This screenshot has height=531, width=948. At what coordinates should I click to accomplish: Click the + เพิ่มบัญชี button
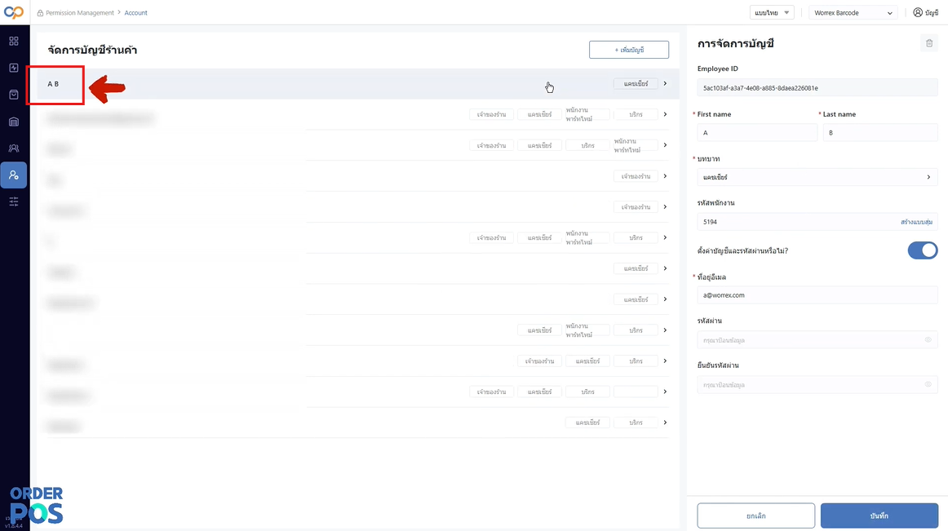[x=629, y=50]
